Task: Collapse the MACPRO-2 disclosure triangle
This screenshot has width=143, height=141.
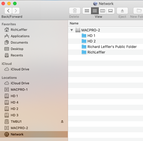Action: click(72, 30)
